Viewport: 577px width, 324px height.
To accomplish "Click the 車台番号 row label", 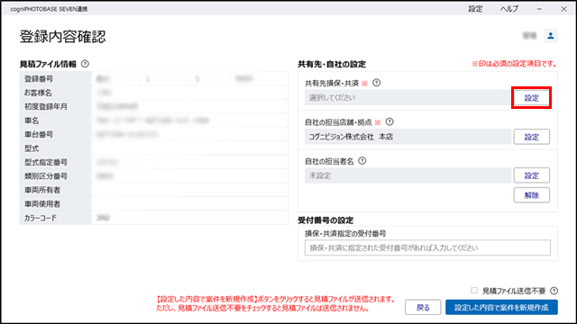I will (39, 134).
